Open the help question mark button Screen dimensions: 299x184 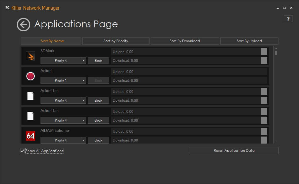click(288, 19)
